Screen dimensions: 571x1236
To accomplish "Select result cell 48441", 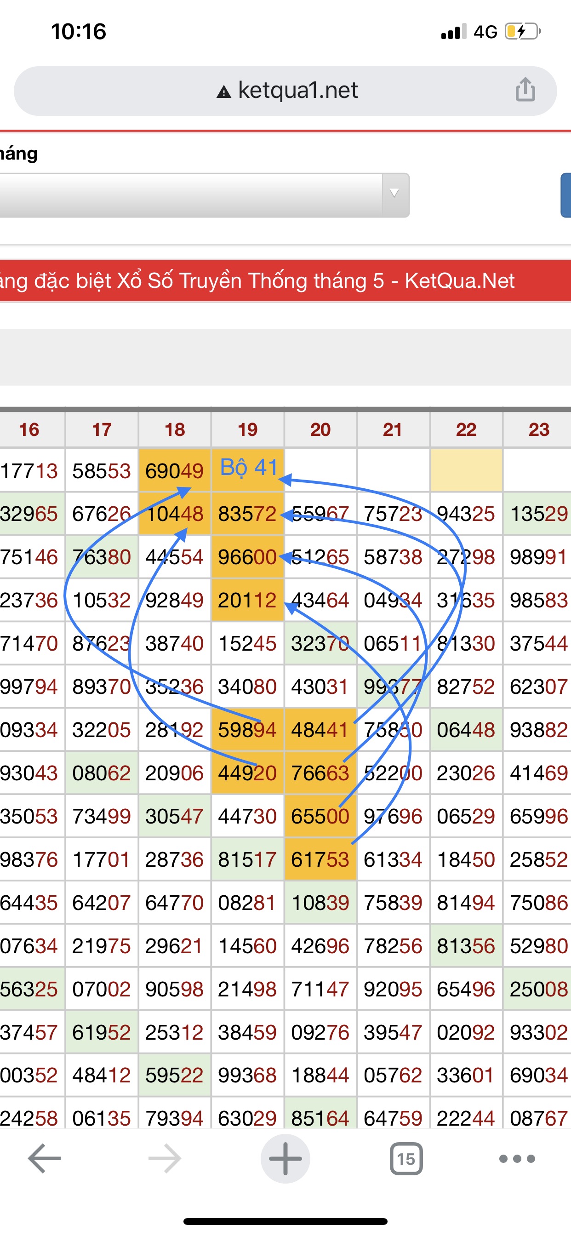I will pyautogui.click(x=320, y=730).
